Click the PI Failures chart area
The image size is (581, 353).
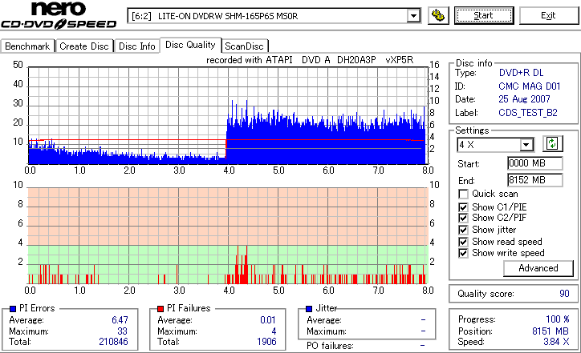pyautogui.click(x=228, y=236)
